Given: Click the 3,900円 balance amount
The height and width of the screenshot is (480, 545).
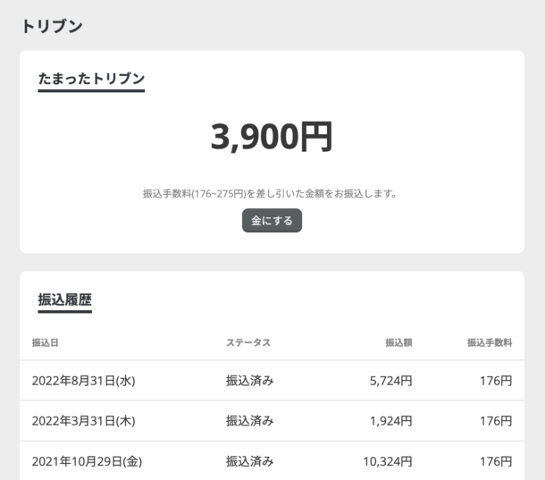Looking at the screenshot, I should (272, 137).
